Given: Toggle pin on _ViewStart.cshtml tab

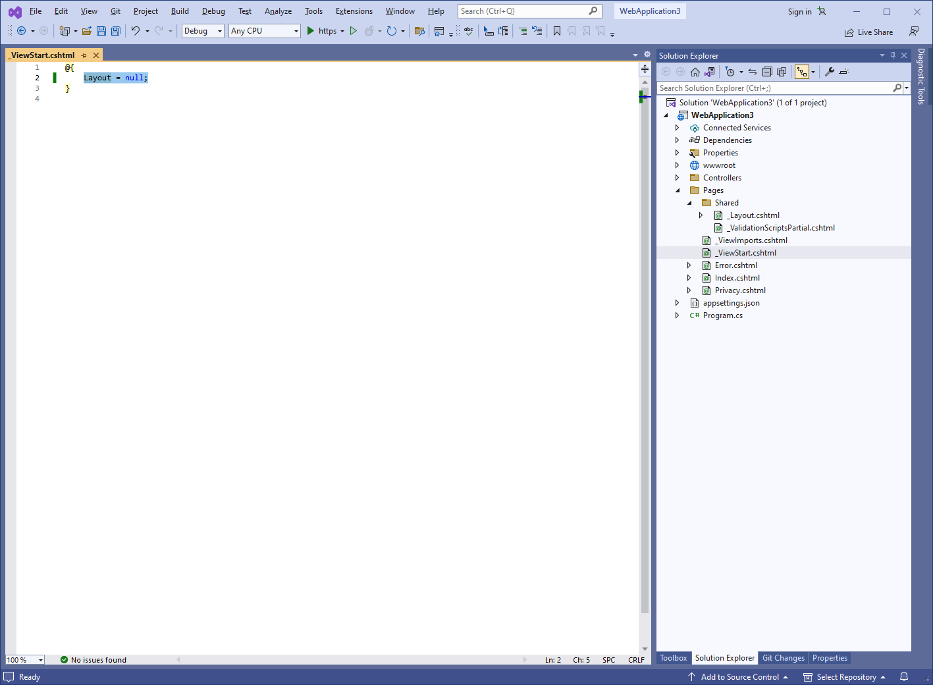Looking at the screenshot, I should coord(84,55).
